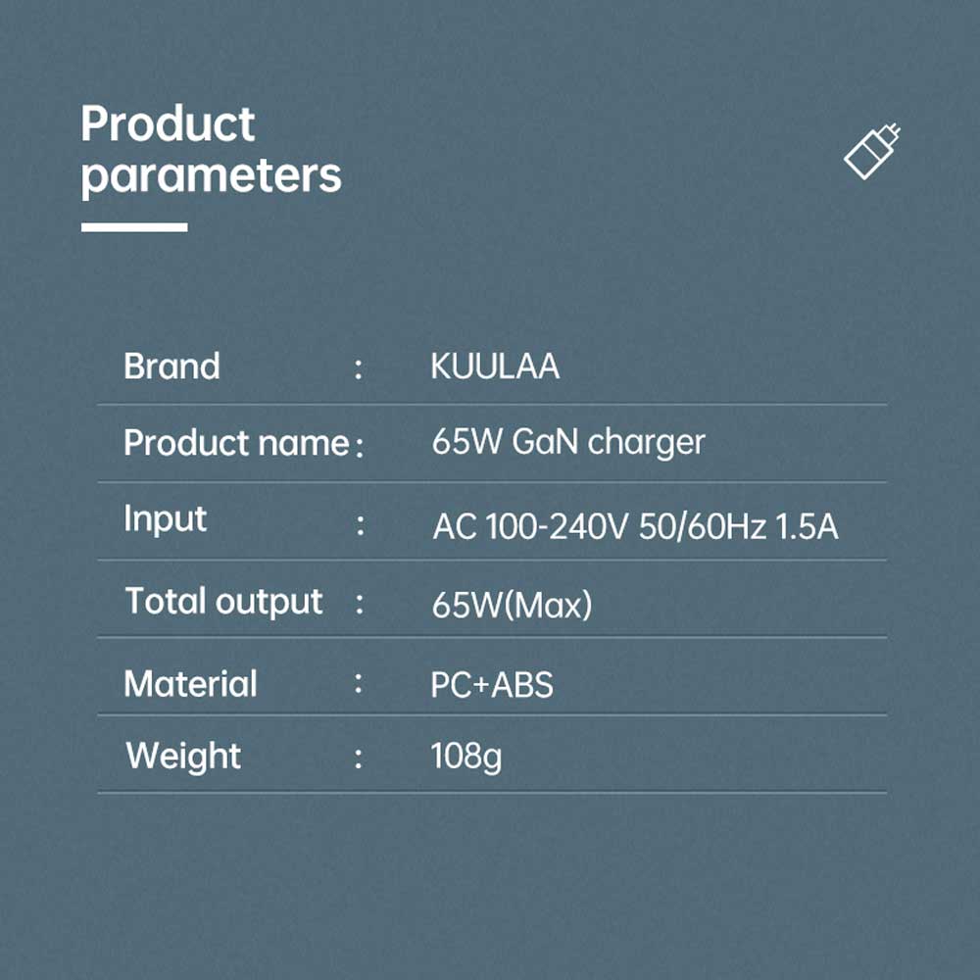Select the Total output label
The image size is (980, 980).
pos(223,602)
